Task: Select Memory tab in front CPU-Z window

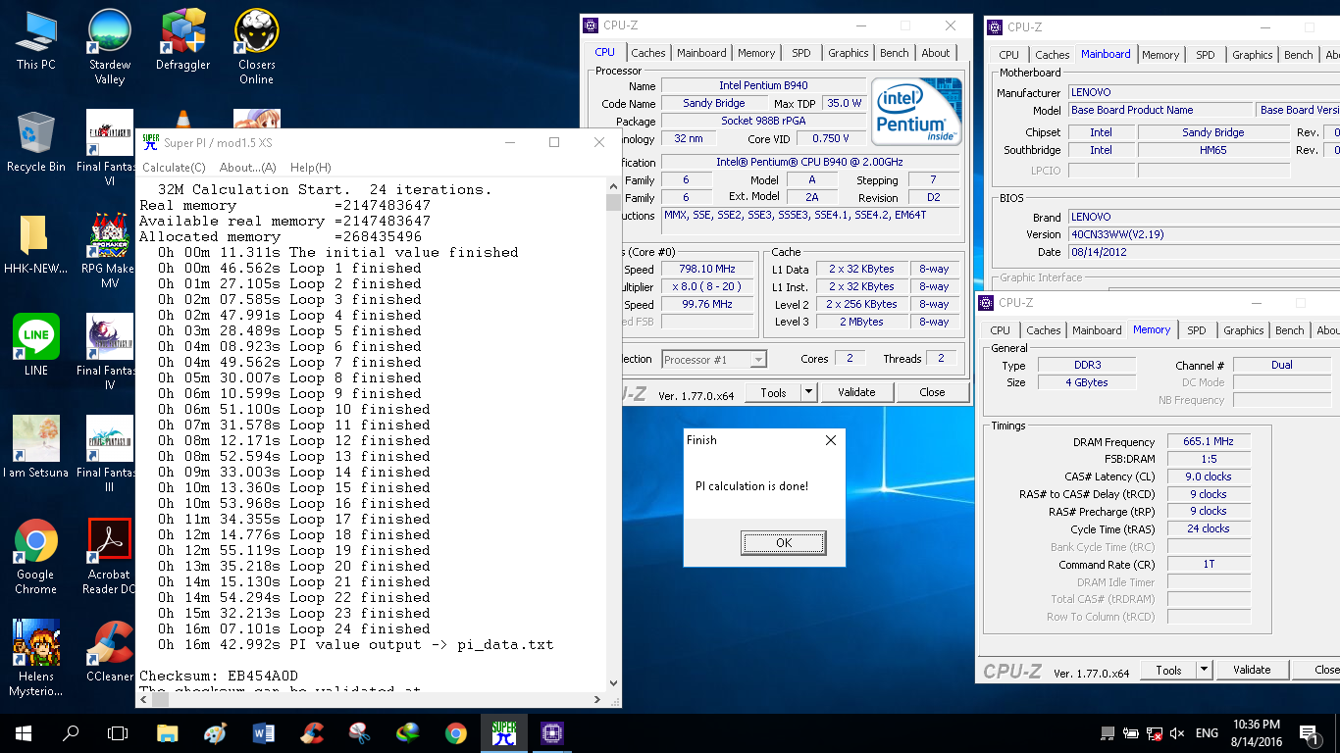Action: pyautogui.click(x=756, y=53)
